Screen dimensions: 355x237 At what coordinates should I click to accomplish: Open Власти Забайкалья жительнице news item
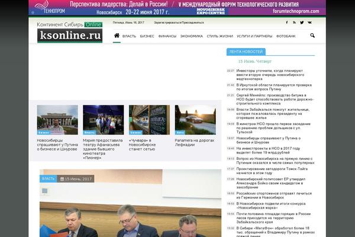click(x=273, y=114)
